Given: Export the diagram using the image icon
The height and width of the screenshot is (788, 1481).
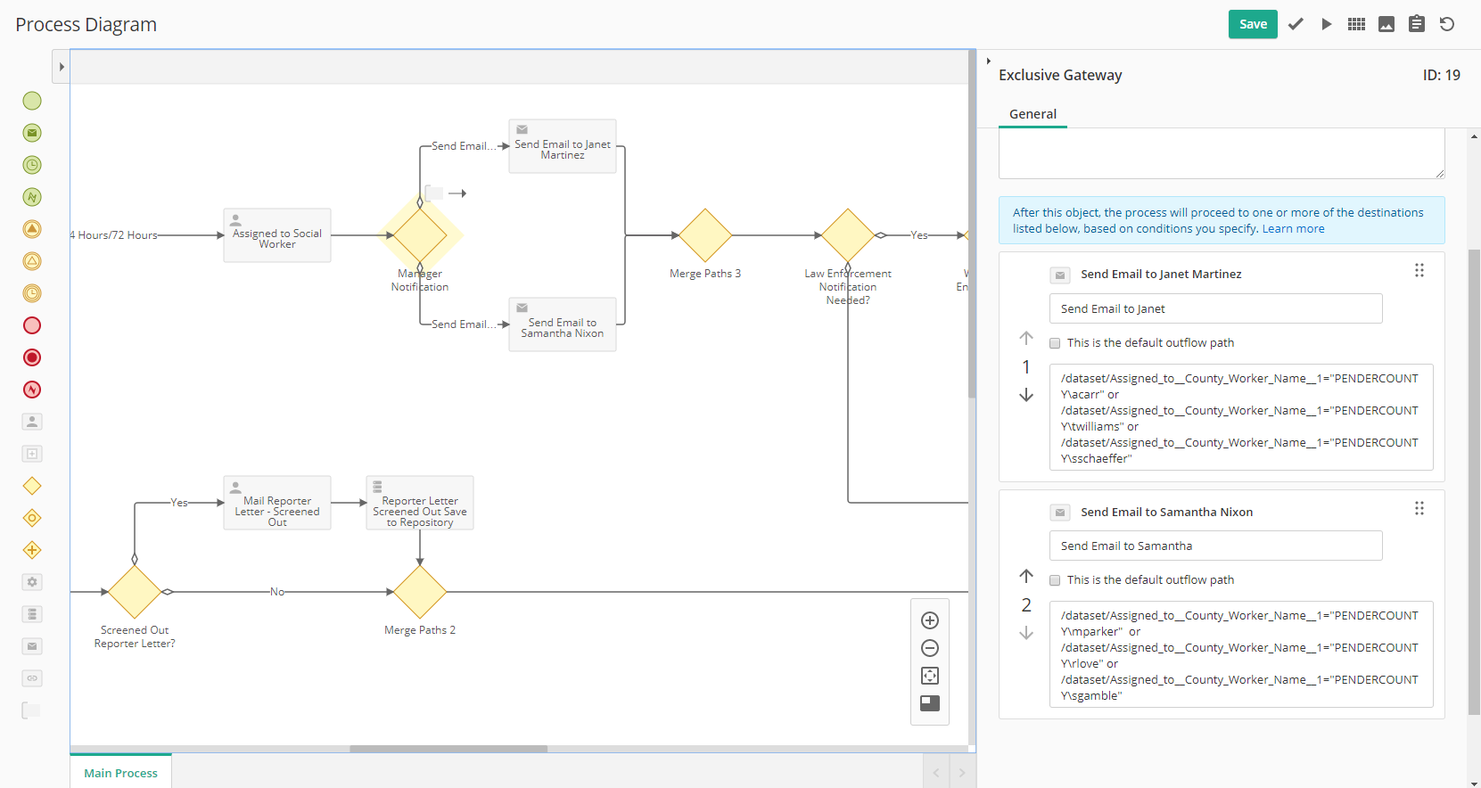Looking at the screenshot, I should pyautogui.click(x=1386, y=24).
